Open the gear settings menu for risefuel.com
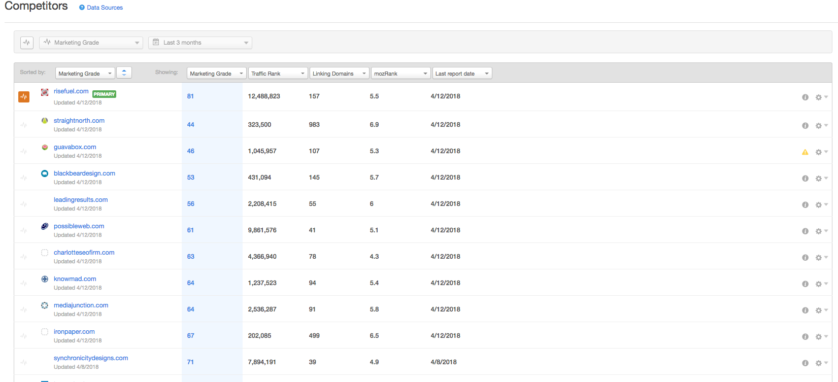Image resolution: width=838 pixels, height=382 pixels. (x=821, y=97)
